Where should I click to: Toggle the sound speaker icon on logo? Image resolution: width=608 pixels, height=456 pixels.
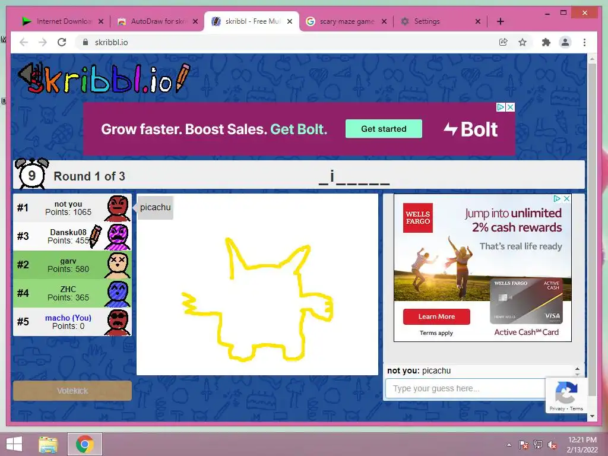30,75
